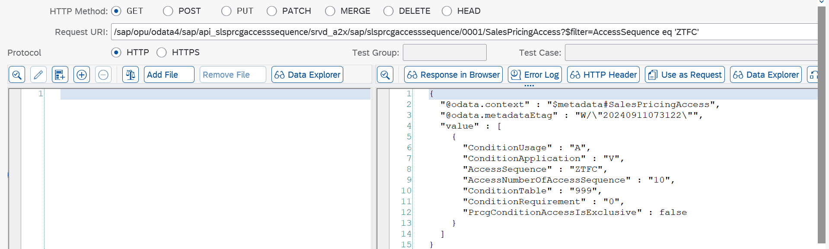Click Use as Request button
829x249 pixels.
pos(685,75)
